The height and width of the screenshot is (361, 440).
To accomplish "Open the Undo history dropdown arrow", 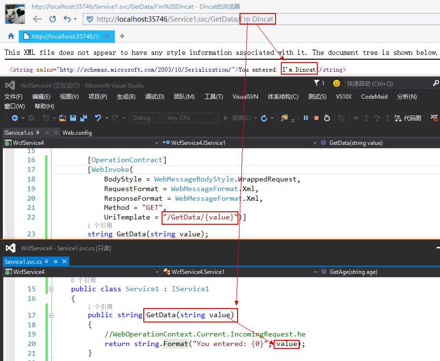I will coord(107,118).
